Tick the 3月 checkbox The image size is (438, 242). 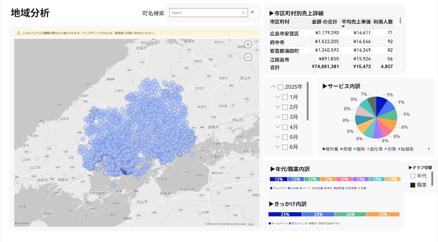pos(285,117)
